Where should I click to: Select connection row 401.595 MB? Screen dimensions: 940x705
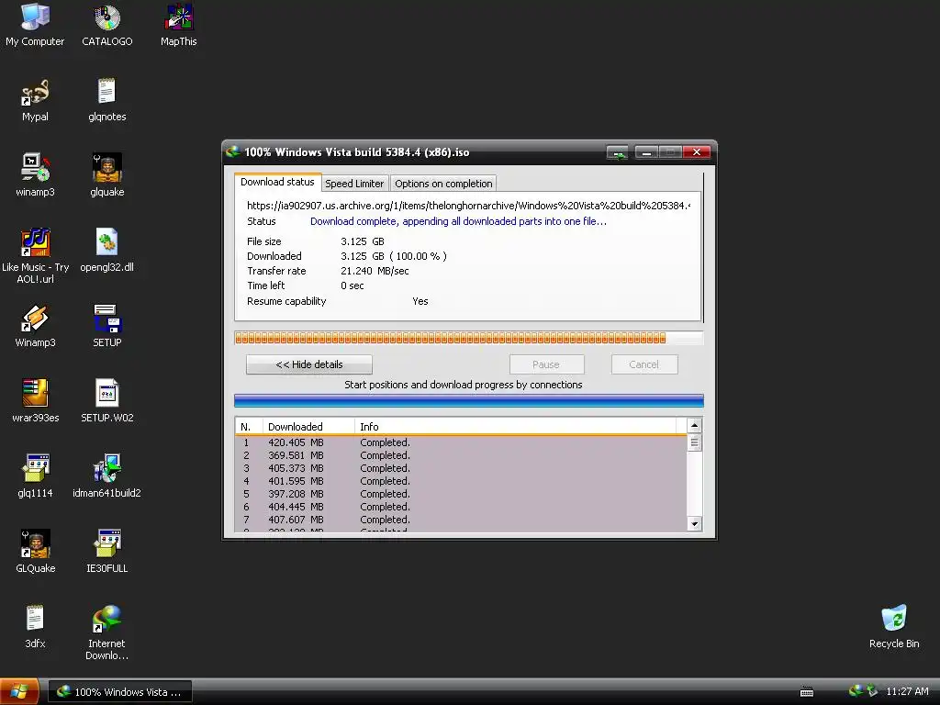click(x=461, y=481)
